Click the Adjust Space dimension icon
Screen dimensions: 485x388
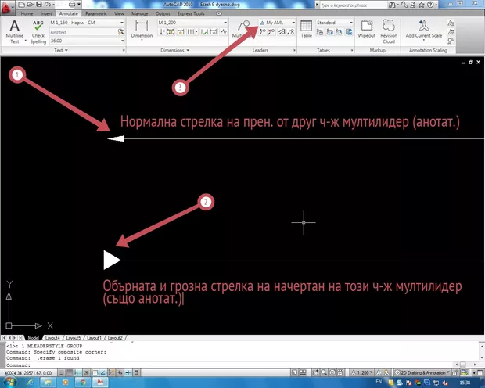point(171,32)
